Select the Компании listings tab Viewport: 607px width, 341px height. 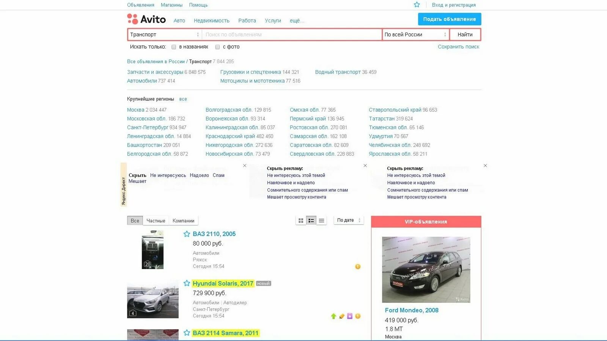[x=183, y=221]
